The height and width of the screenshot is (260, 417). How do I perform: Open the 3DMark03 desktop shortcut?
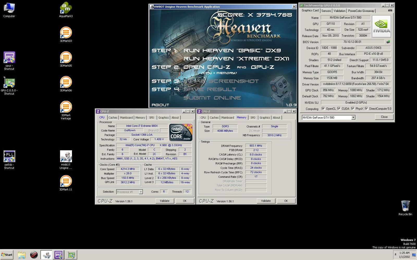[x=66, y=34]
